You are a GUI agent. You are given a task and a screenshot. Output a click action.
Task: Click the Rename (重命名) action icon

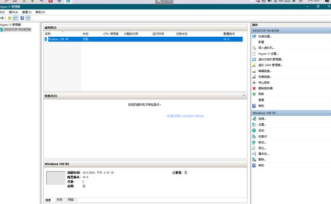(254, 154)
